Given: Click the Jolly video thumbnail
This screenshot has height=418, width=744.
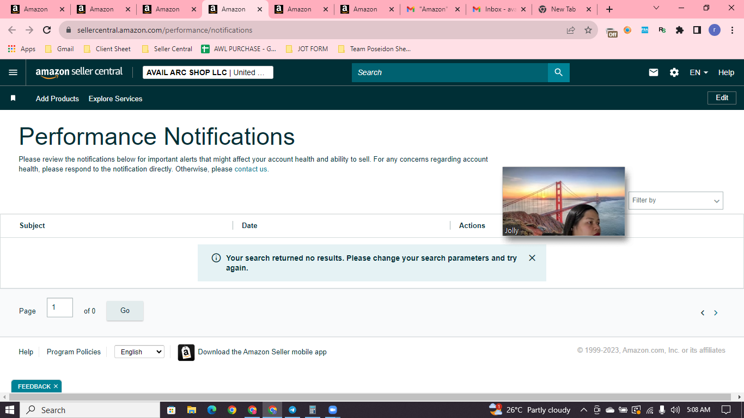Looking at the screenshot, I should pos(564,201).
